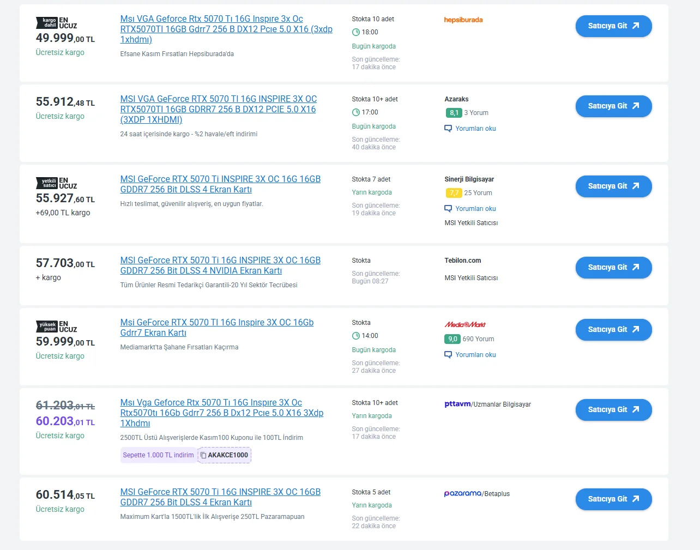This screenshot has width=700, height=550.
Task: Click the price 59.999,00 TL
Action: pos(65,342)
